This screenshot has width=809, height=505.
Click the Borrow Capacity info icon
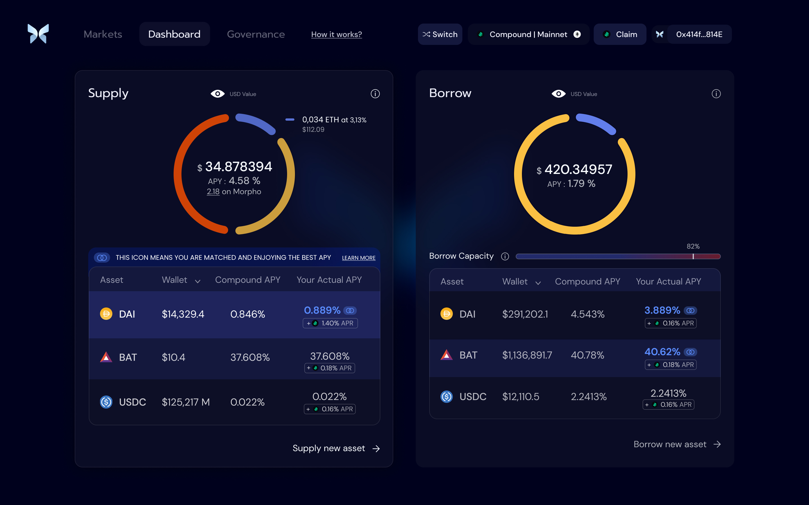(505, 256)
